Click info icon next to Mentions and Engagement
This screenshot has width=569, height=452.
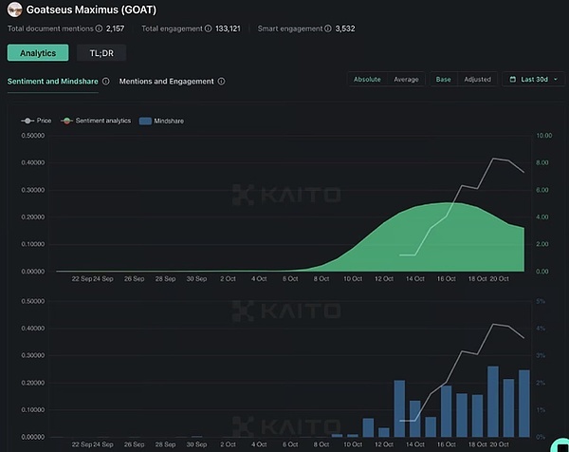pyautogui.click(x=222, y=82)
